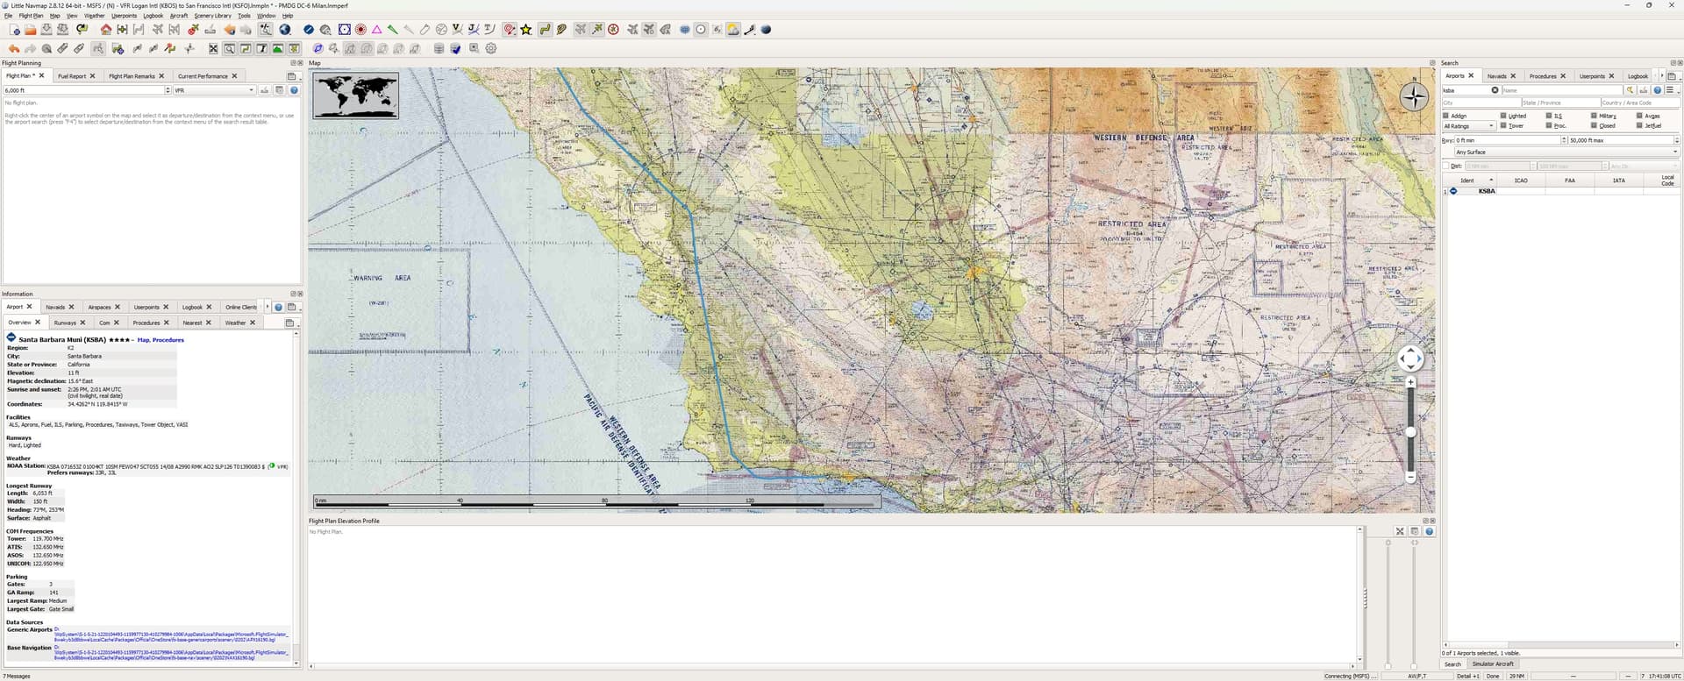The width and height of the screenshot is (1684, 681).
Task: Open the VFR flight plan type dropdown
Action: [213, 90]
